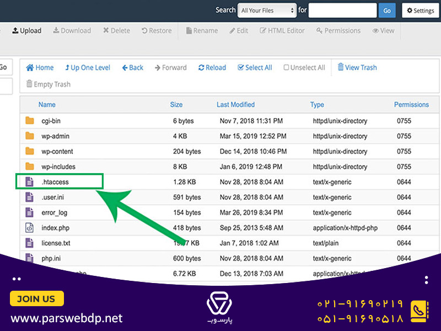Click the 0755 permissions of cgi-bin
Viewport: 441px width, 331px height.
coord(404,121)
